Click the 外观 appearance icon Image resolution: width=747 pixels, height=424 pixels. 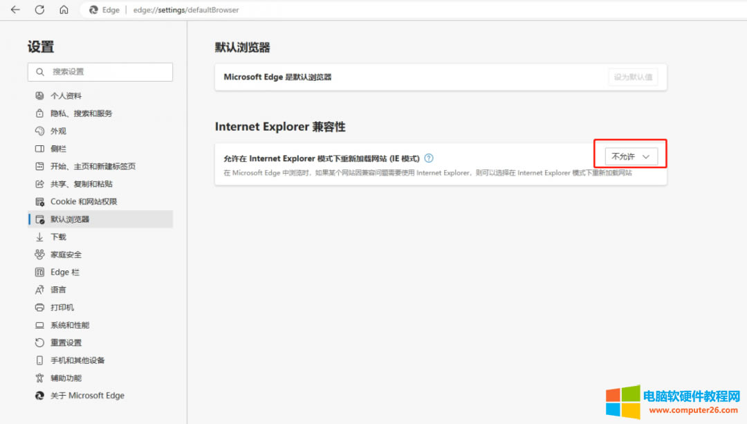pos(39,131)
